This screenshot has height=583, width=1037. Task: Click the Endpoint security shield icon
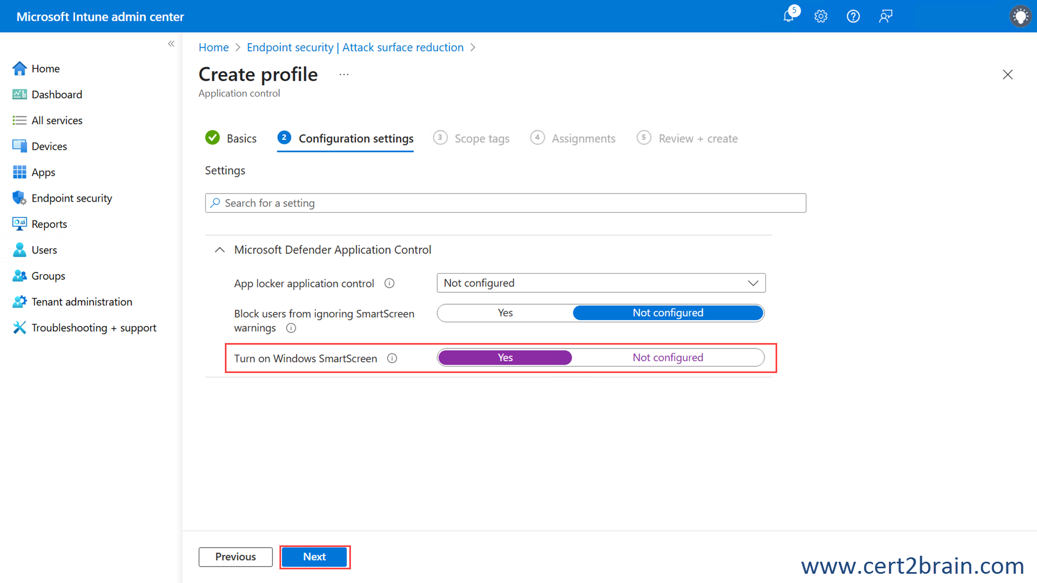coord(20,198)
